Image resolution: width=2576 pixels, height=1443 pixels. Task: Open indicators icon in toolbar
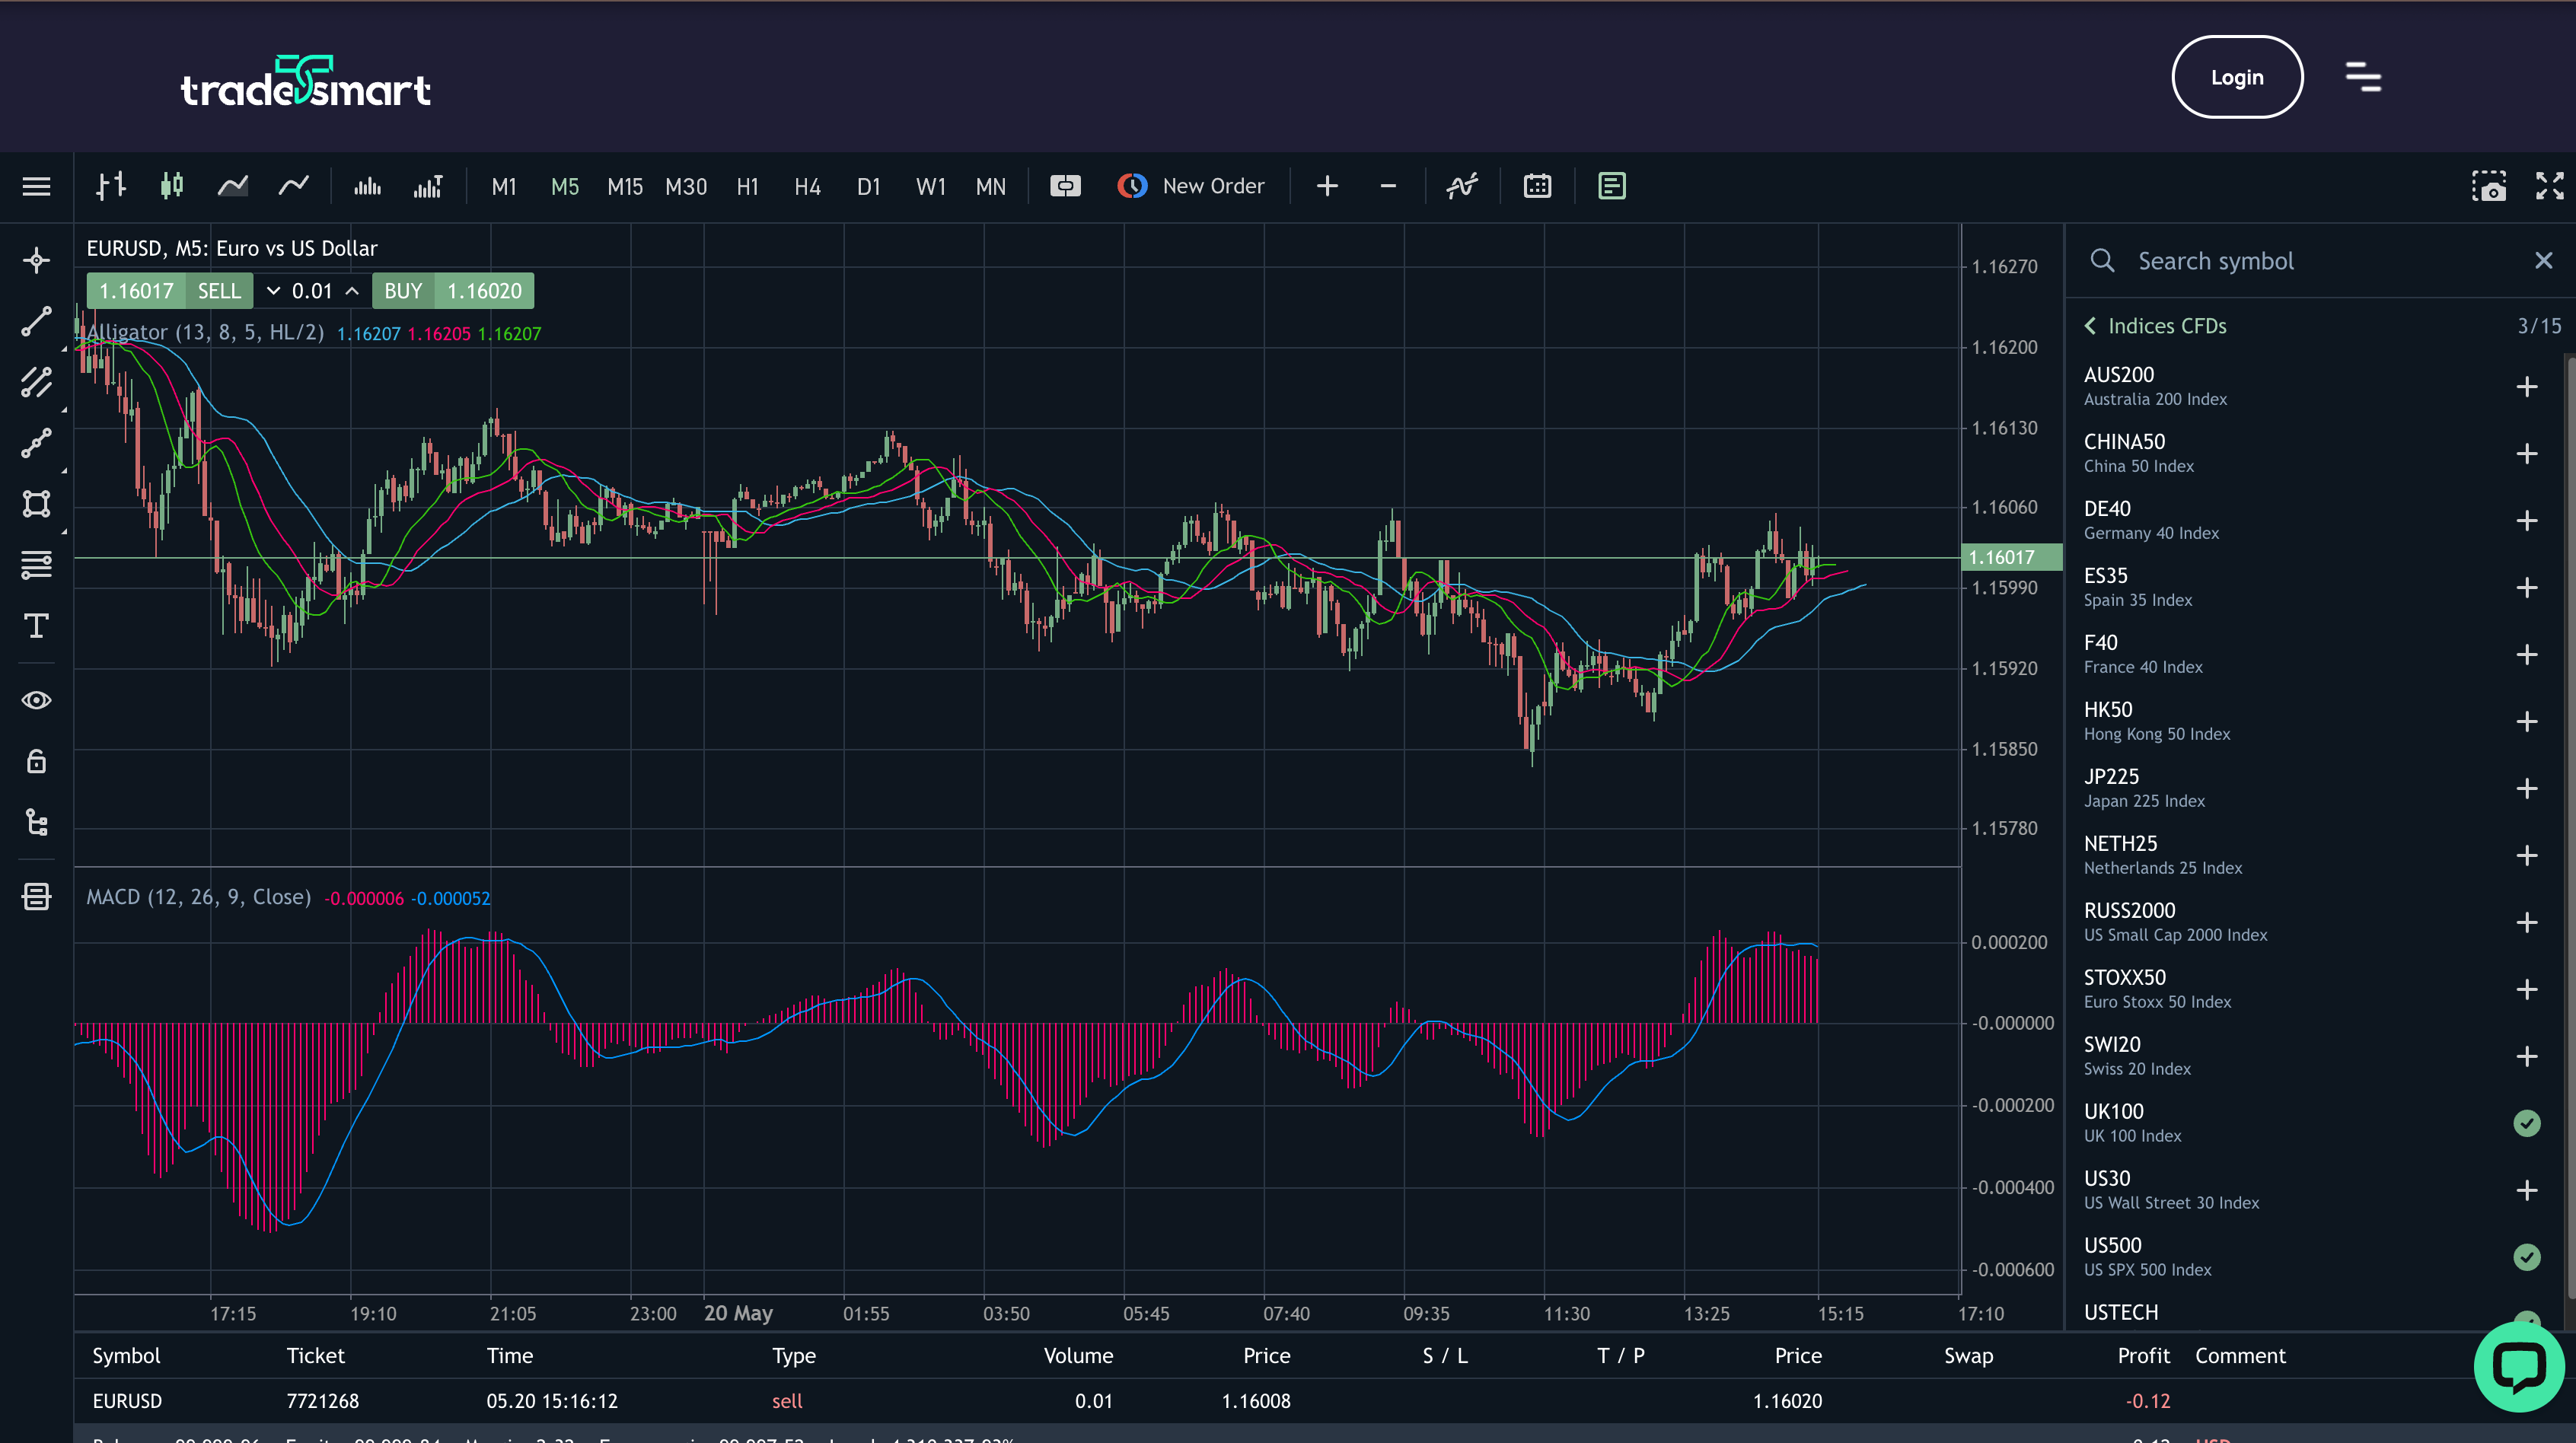tap(1462, 186)
